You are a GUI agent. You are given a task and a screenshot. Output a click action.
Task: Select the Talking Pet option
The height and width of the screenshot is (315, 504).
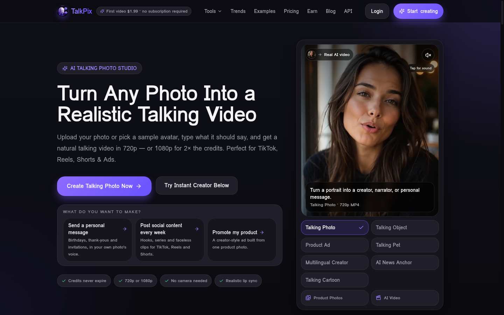click(405, 245)
